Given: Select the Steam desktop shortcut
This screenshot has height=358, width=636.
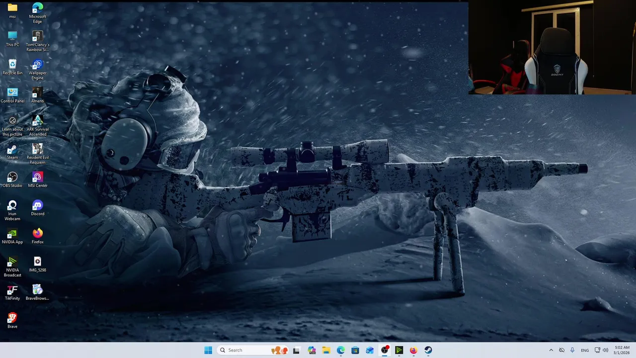Looking at the screenshot, I should [x=12, y=152].
